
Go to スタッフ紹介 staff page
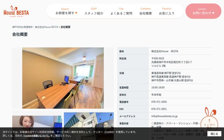(94, 12)
